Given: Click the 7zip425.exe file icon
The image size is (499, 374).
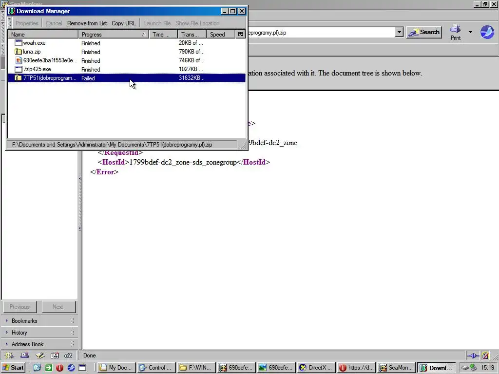Looking at the screenshot, I should tap(19, 69).
